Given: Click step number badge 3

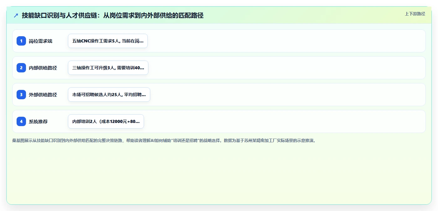Looking at the screenshot, I should (x=21, y=95).
